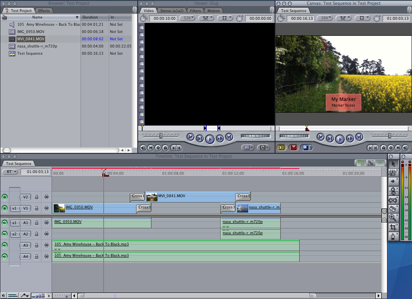Click the Cross Dissolve transition before MVI_0841.MOV
412x299 pixels.
[x=137, y=196]
